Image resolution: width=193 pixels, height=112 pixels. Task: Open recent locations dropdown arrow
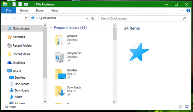point(20,18)
